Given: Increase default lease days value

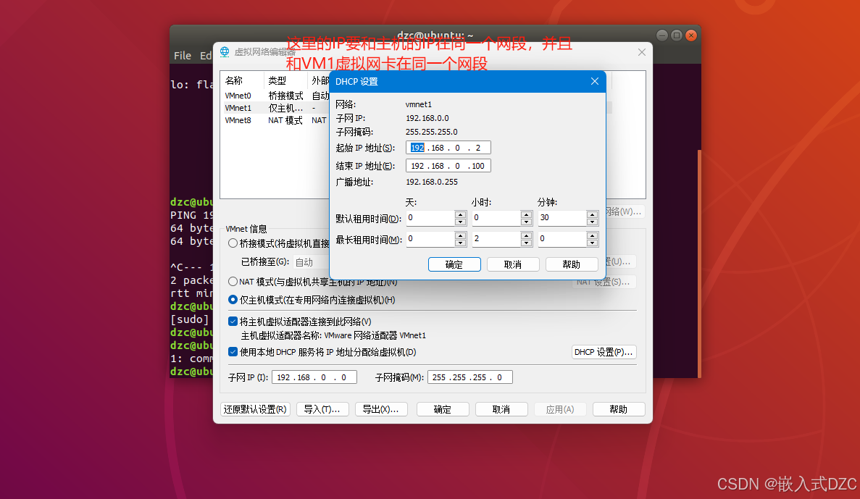Looking at the screenshot, I should 461,214.
